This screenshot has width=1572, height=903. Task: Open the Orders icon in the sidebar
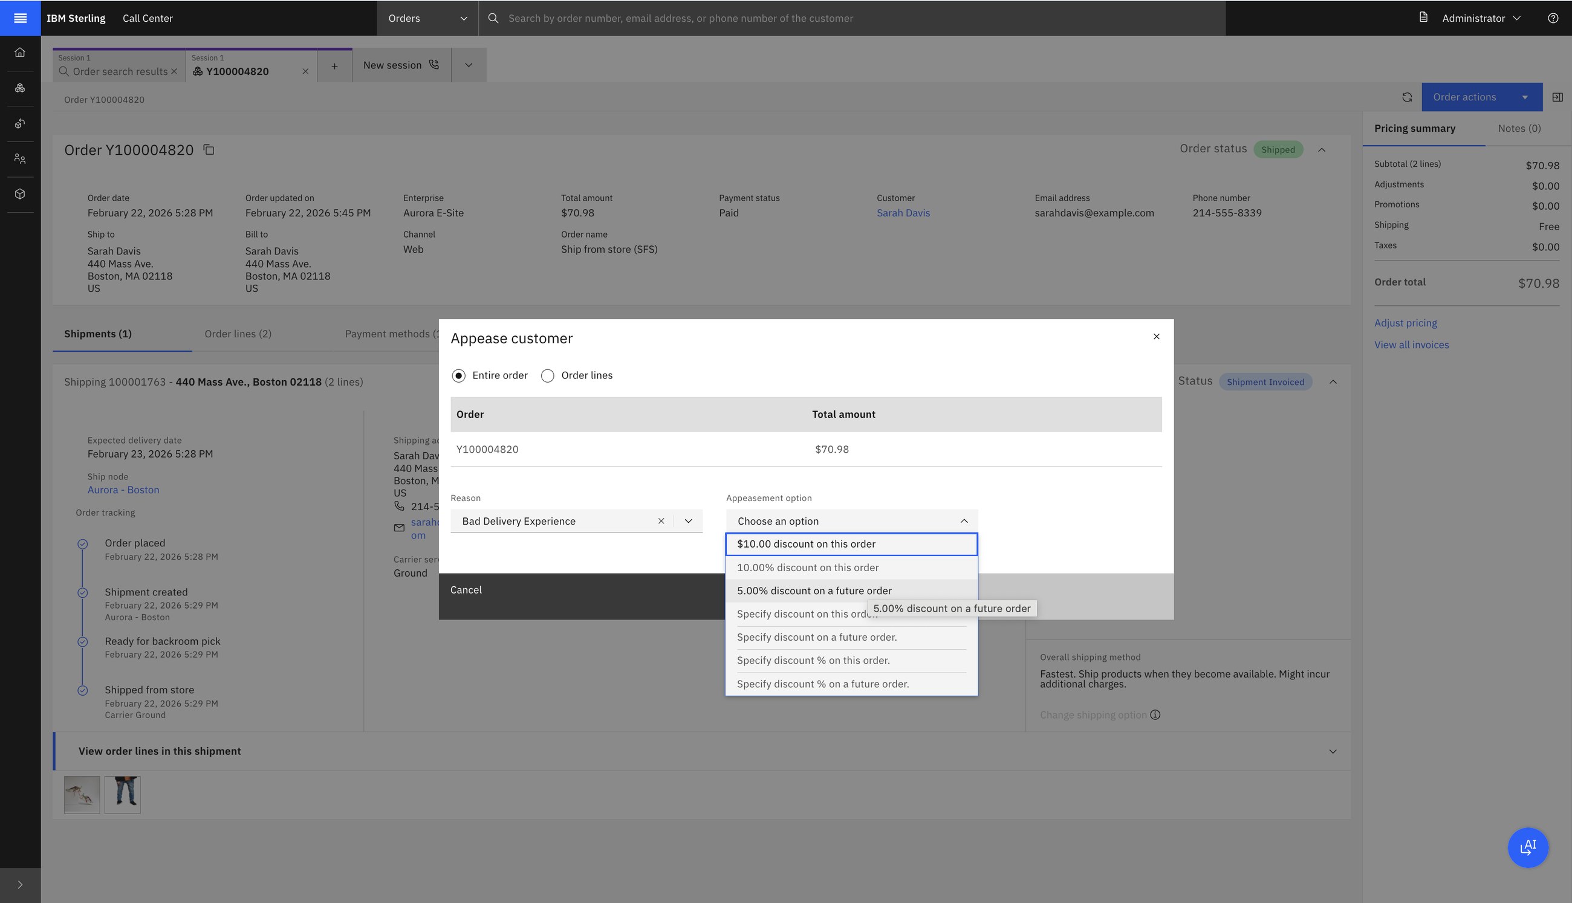coord(20,88)
